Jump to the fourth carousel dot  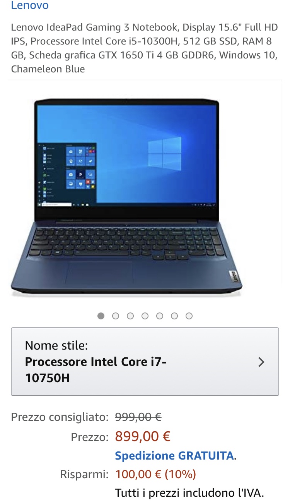(x=145, y=316)
